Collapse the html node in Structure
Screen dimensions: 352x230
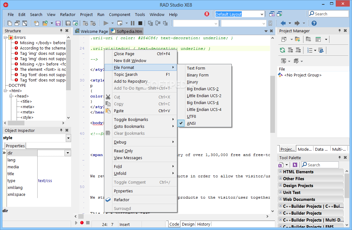click(x=5, y=91)
